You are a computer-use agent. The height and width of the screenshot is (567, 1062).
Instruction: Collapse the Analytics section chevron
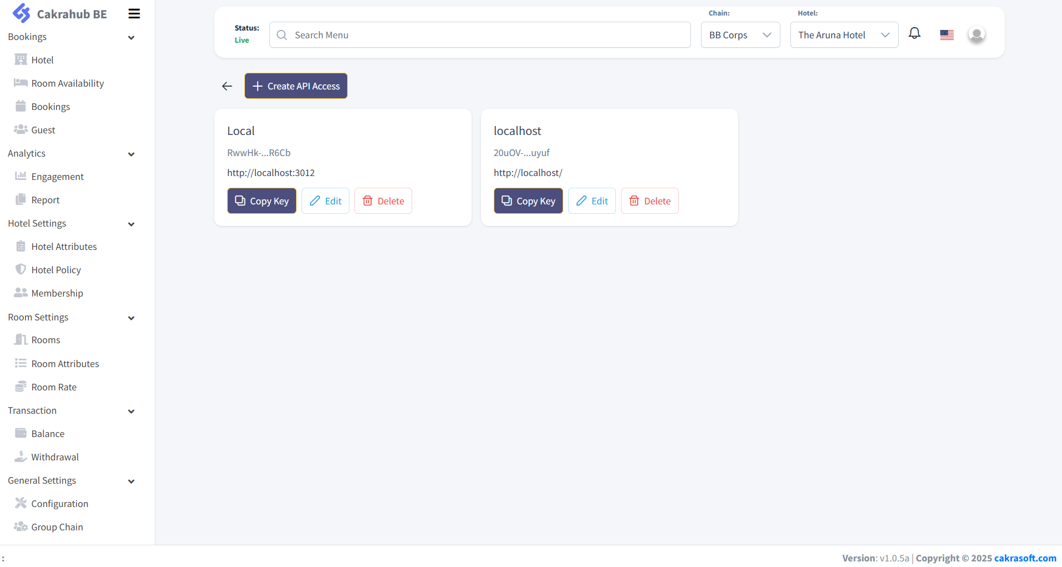(x=131, y=154)
